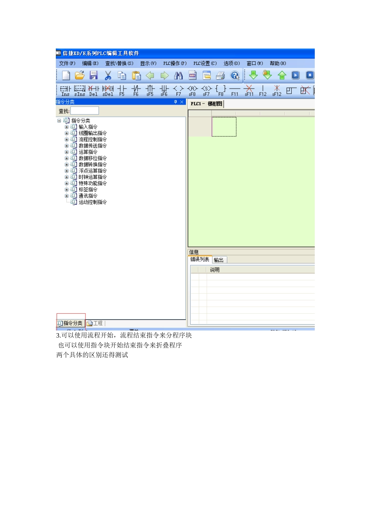Switch to the 指令分类 bottom tab

(x=71, y=323)
